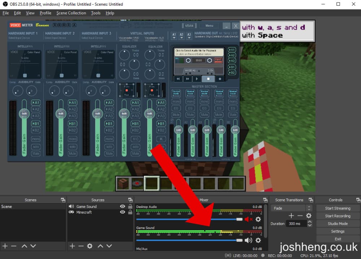
Task: Click Start Streaming button
Action: (338, 208)
